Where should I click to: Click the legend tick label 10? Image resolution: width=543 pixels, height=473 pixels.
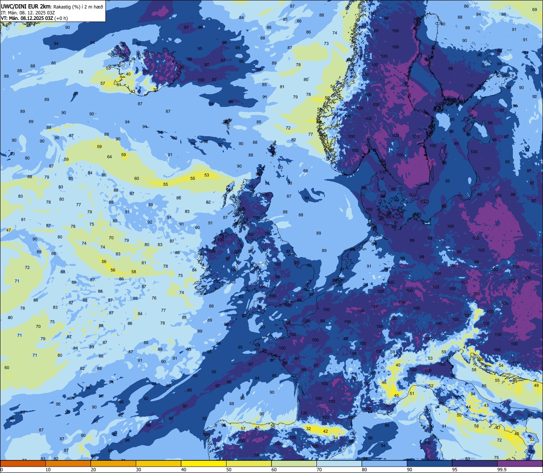[48, 470]
